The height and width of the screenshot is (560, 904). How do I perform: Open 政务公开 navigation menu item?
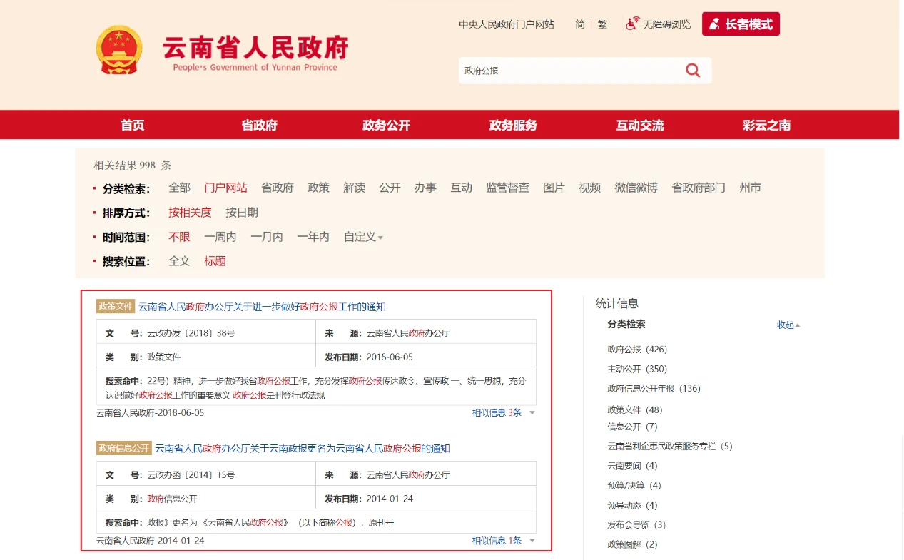point(387,125)
